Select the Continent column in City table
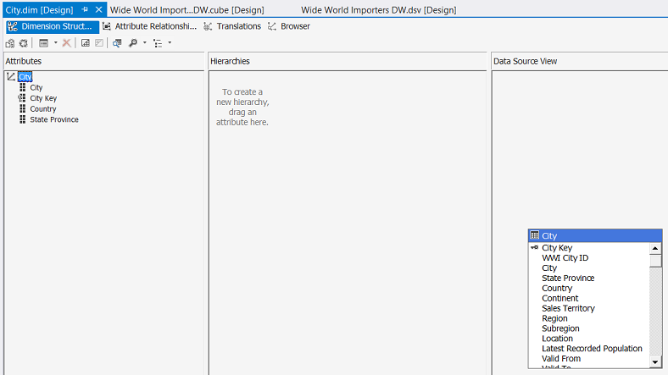Screen dimensions: 668x375 click(559, 299)
